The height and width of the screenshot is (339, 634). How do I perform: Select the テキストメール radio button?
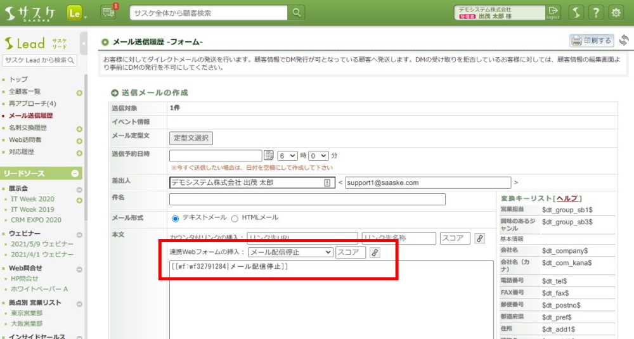[176, 218]
